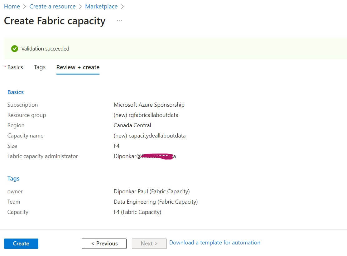Switch to the Tags tab
The image size is (347, 256).
tap(40, 67)
